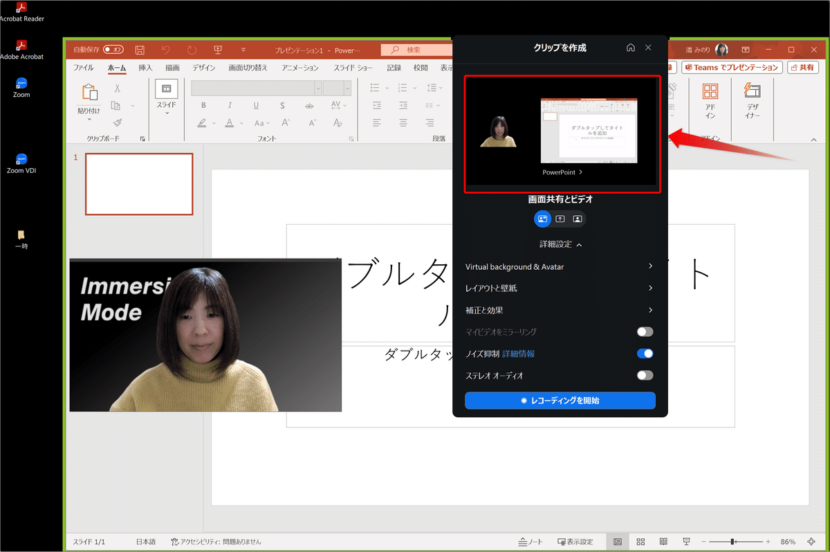
Task: Apply Strikethrough formatting button
Action: coord(308,105)
